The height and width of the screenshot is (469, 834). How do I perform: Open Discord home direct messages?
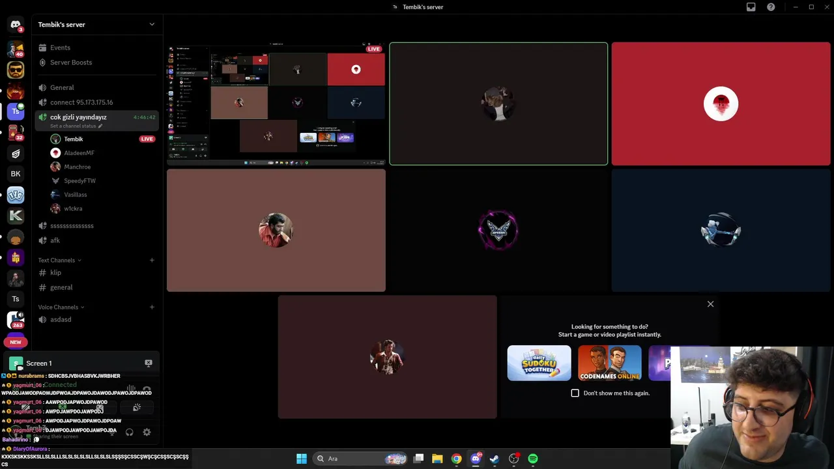[x=16, y=25]
